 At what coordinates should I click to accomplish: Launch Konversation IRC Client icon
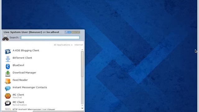(8, 103)
